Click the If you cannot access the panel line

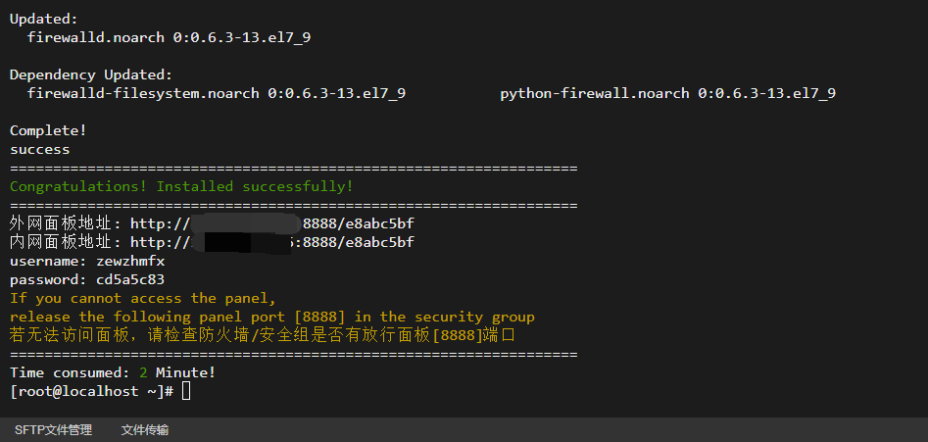pos(143,298)
